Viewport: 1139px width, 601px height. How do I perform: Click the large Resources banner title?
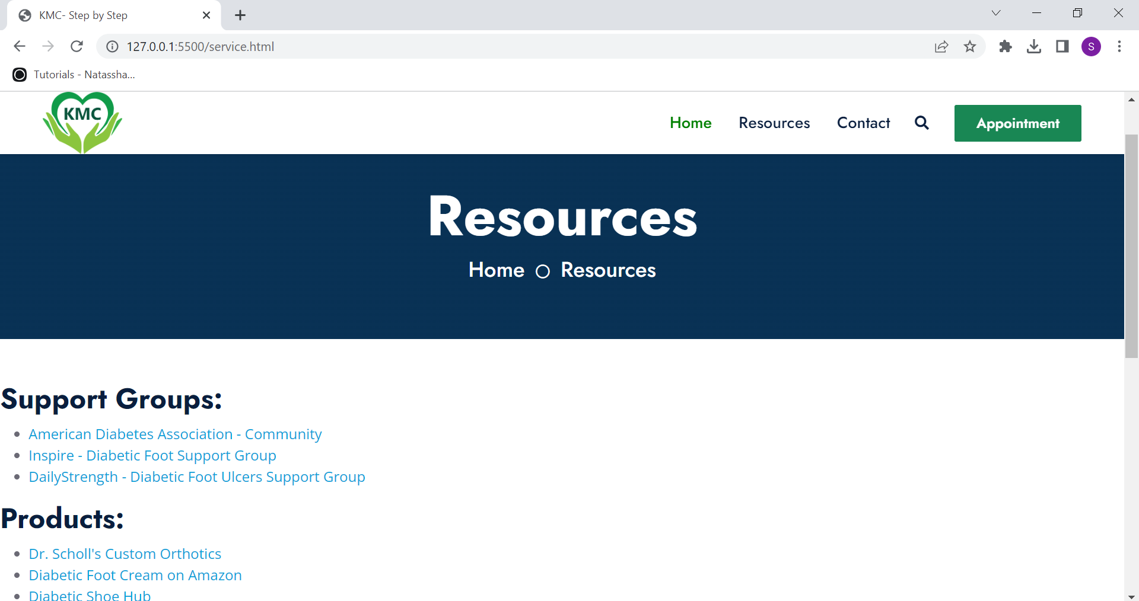click(562, 217)
